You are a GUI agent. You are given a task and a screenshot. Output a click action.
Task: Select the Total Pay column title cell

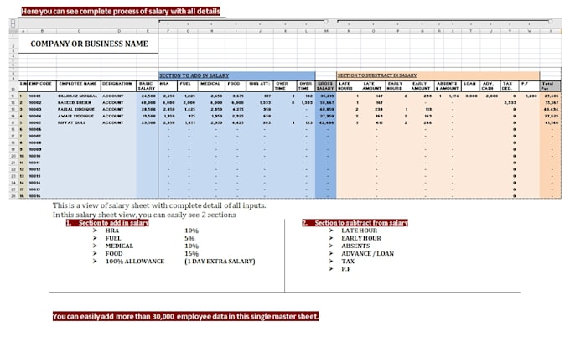(551, 86)
